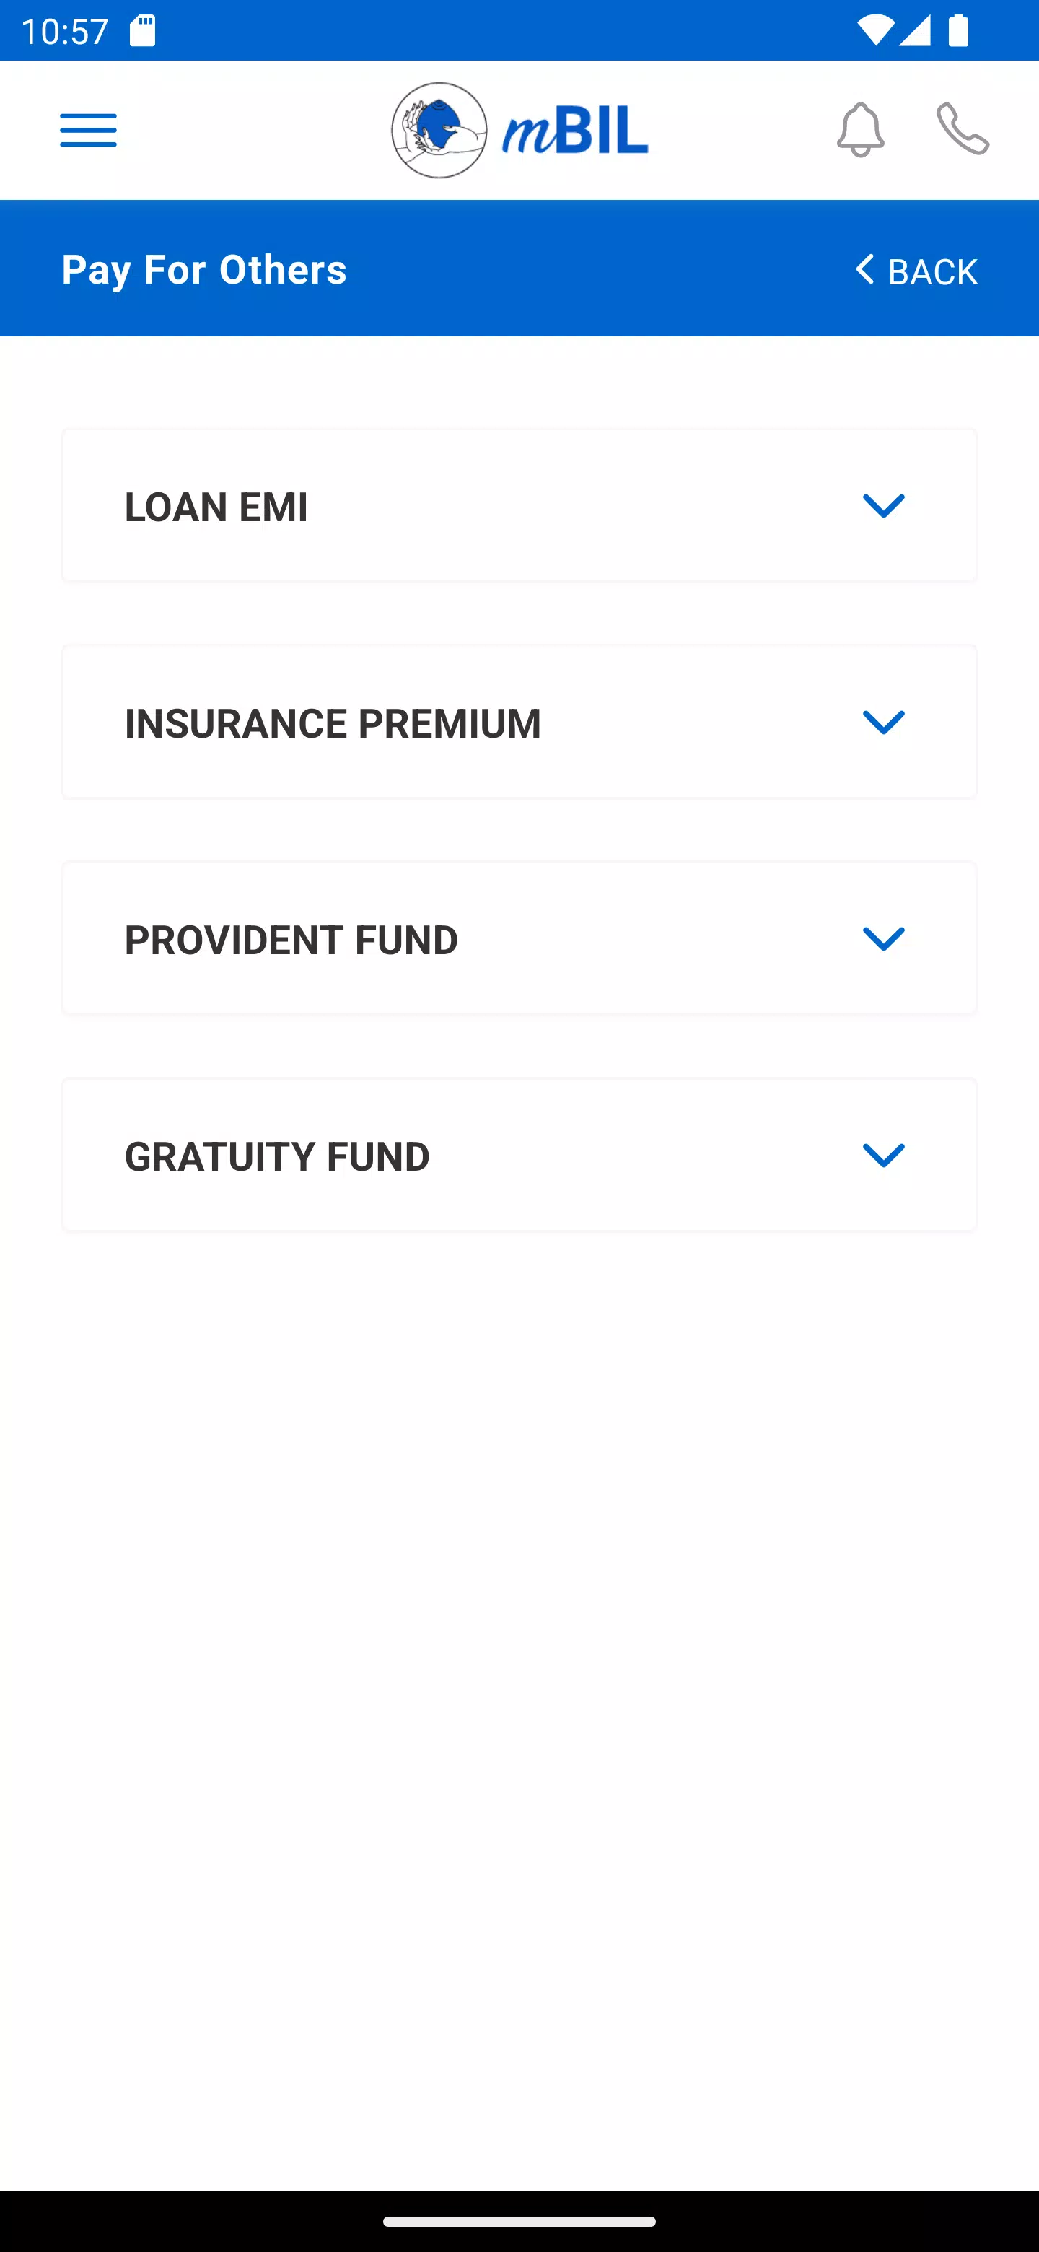This screenshot has width=1039, height=2252.
Task: Expand the LOAN EMI chevron arrow
Action: point(883,506)
